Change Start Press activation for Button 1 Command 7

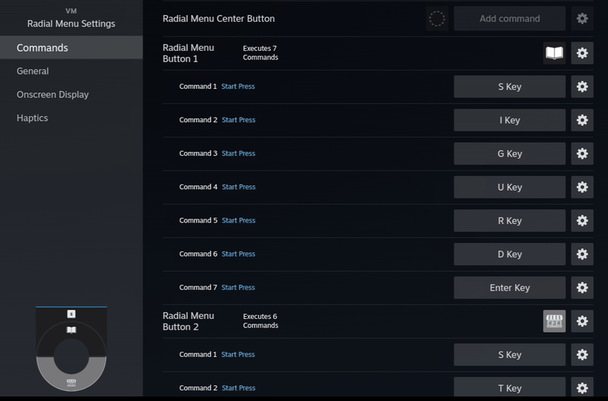[238, 288]
